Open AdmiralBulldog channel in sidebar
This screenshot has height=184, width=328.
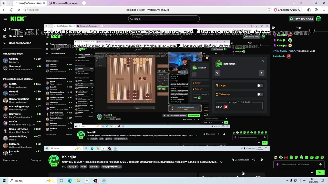coord(22,138)
